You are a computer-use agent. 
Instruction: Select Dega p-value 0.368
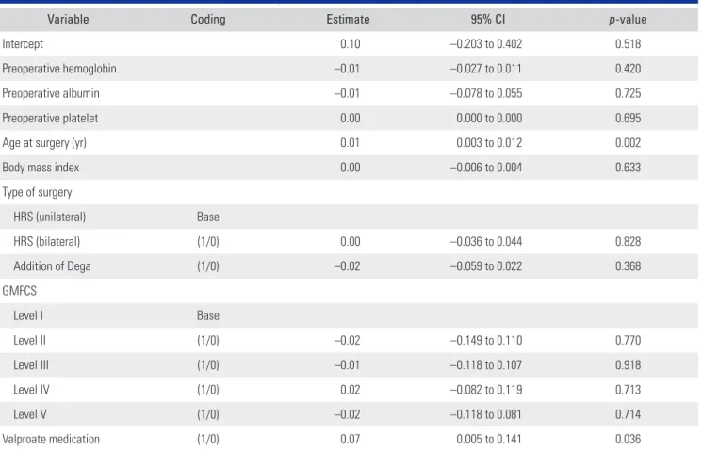tap(628, 266)
